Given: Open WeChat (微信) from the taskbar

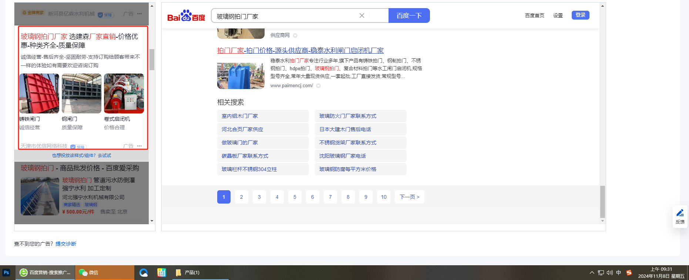Looking at the screenshot, I should tap(89, 273).
